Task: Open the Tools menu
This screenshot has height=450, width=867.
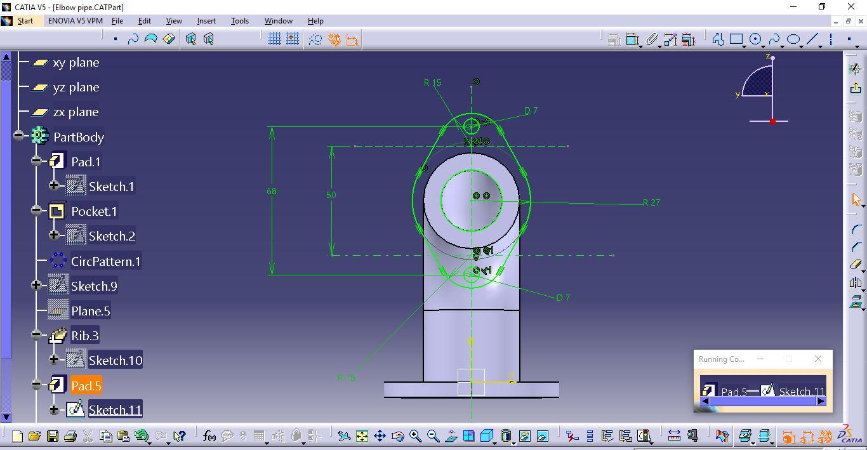Action: tap(239, 21)
